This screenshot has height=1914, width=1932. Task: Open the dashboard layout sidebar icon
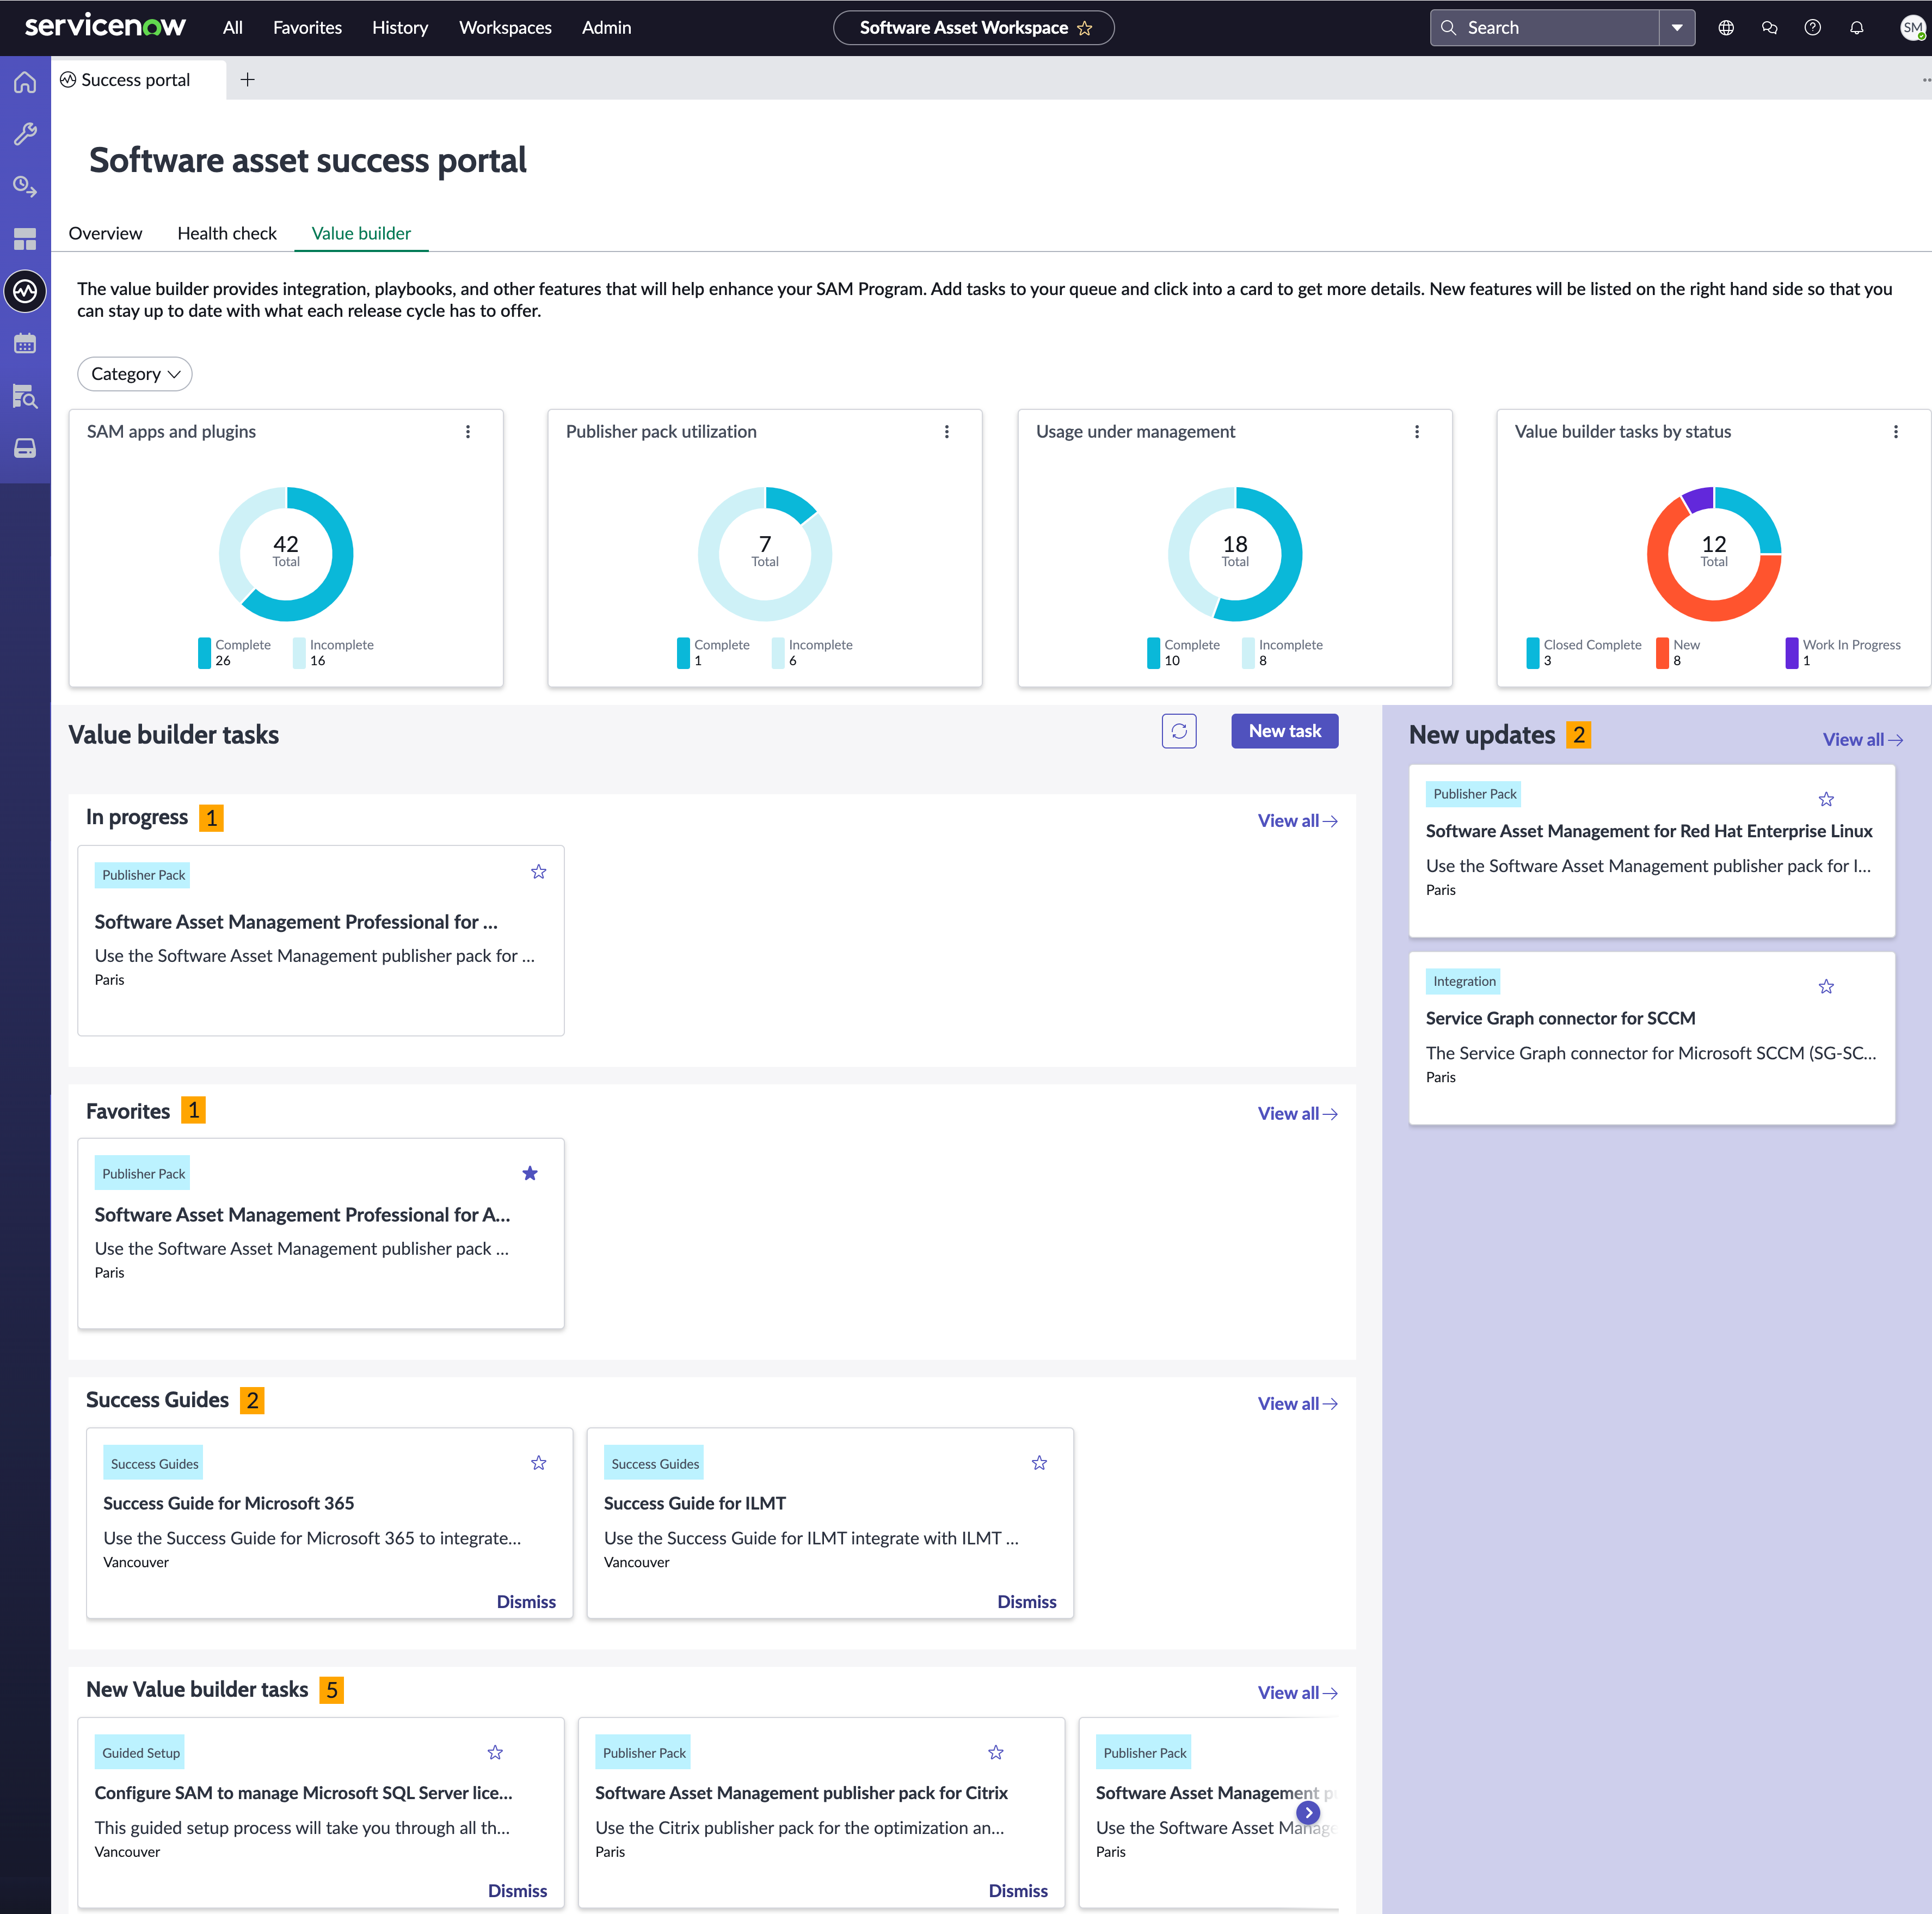click(25, 239)
